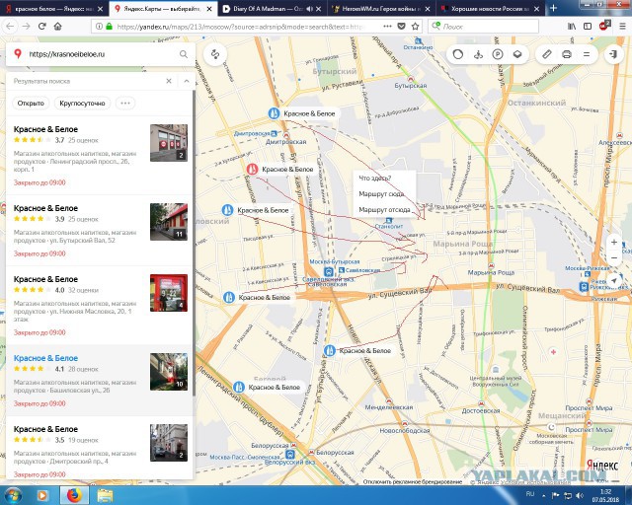Mute audio on the Diary Of A Madman tab
The width and height of the screenshot is (632, 505).
point(309,9)
